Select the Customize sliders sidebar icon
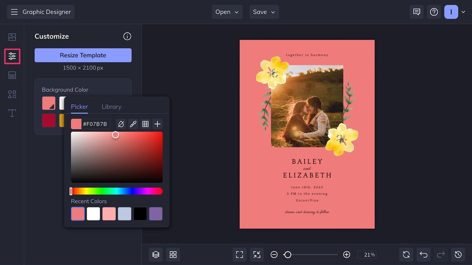This screenshot has width=472, height=265. click(x=12, y=56)
